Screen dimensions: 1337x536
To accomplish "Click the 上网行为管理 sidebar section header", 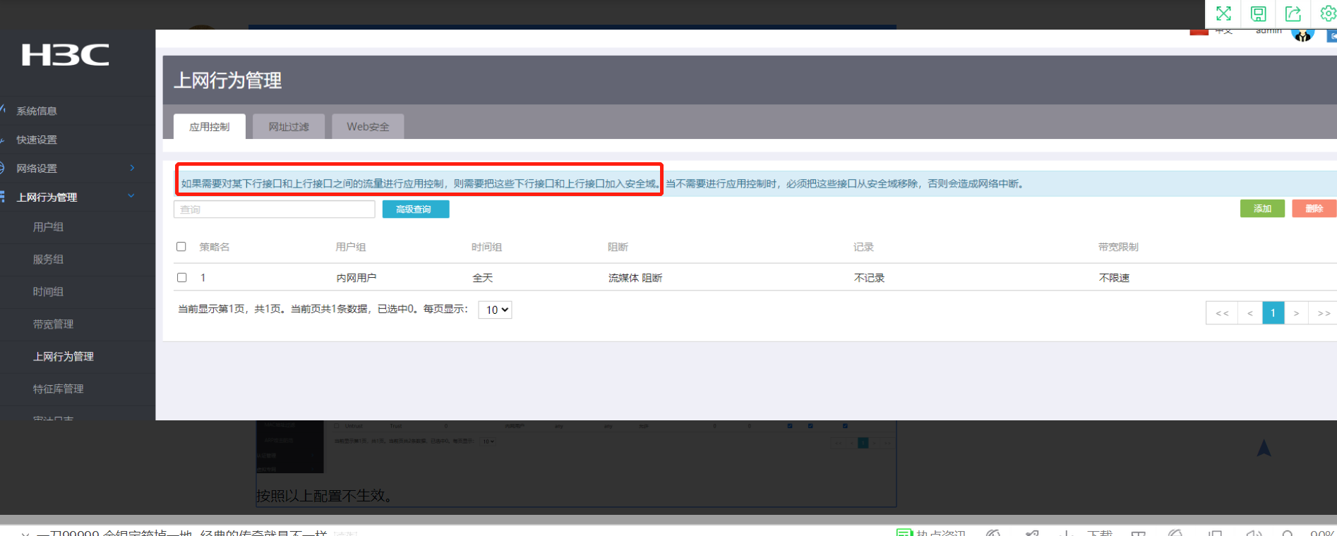I will coord(47,197).
